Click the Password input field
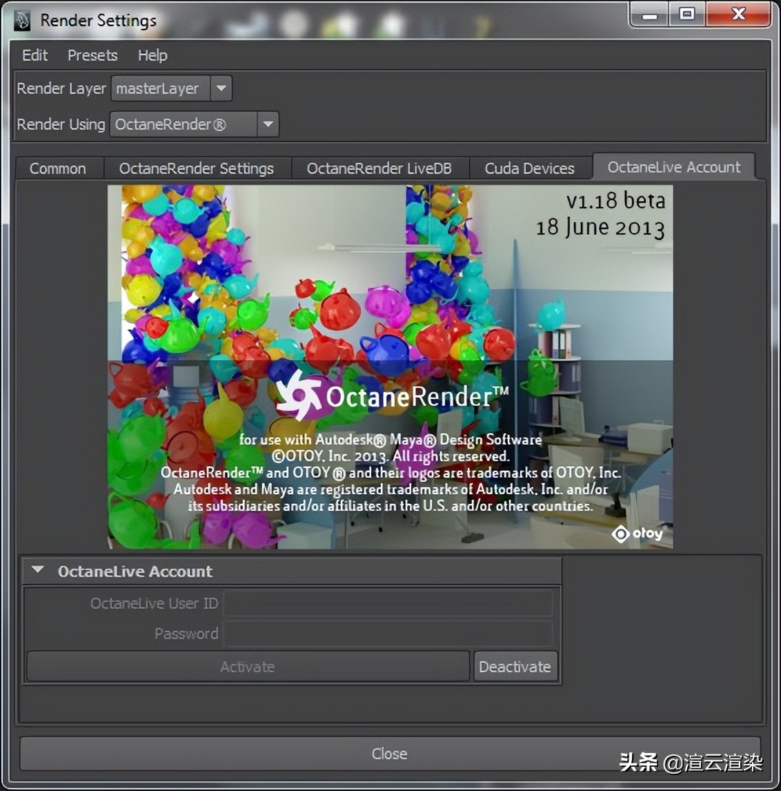 388,634
